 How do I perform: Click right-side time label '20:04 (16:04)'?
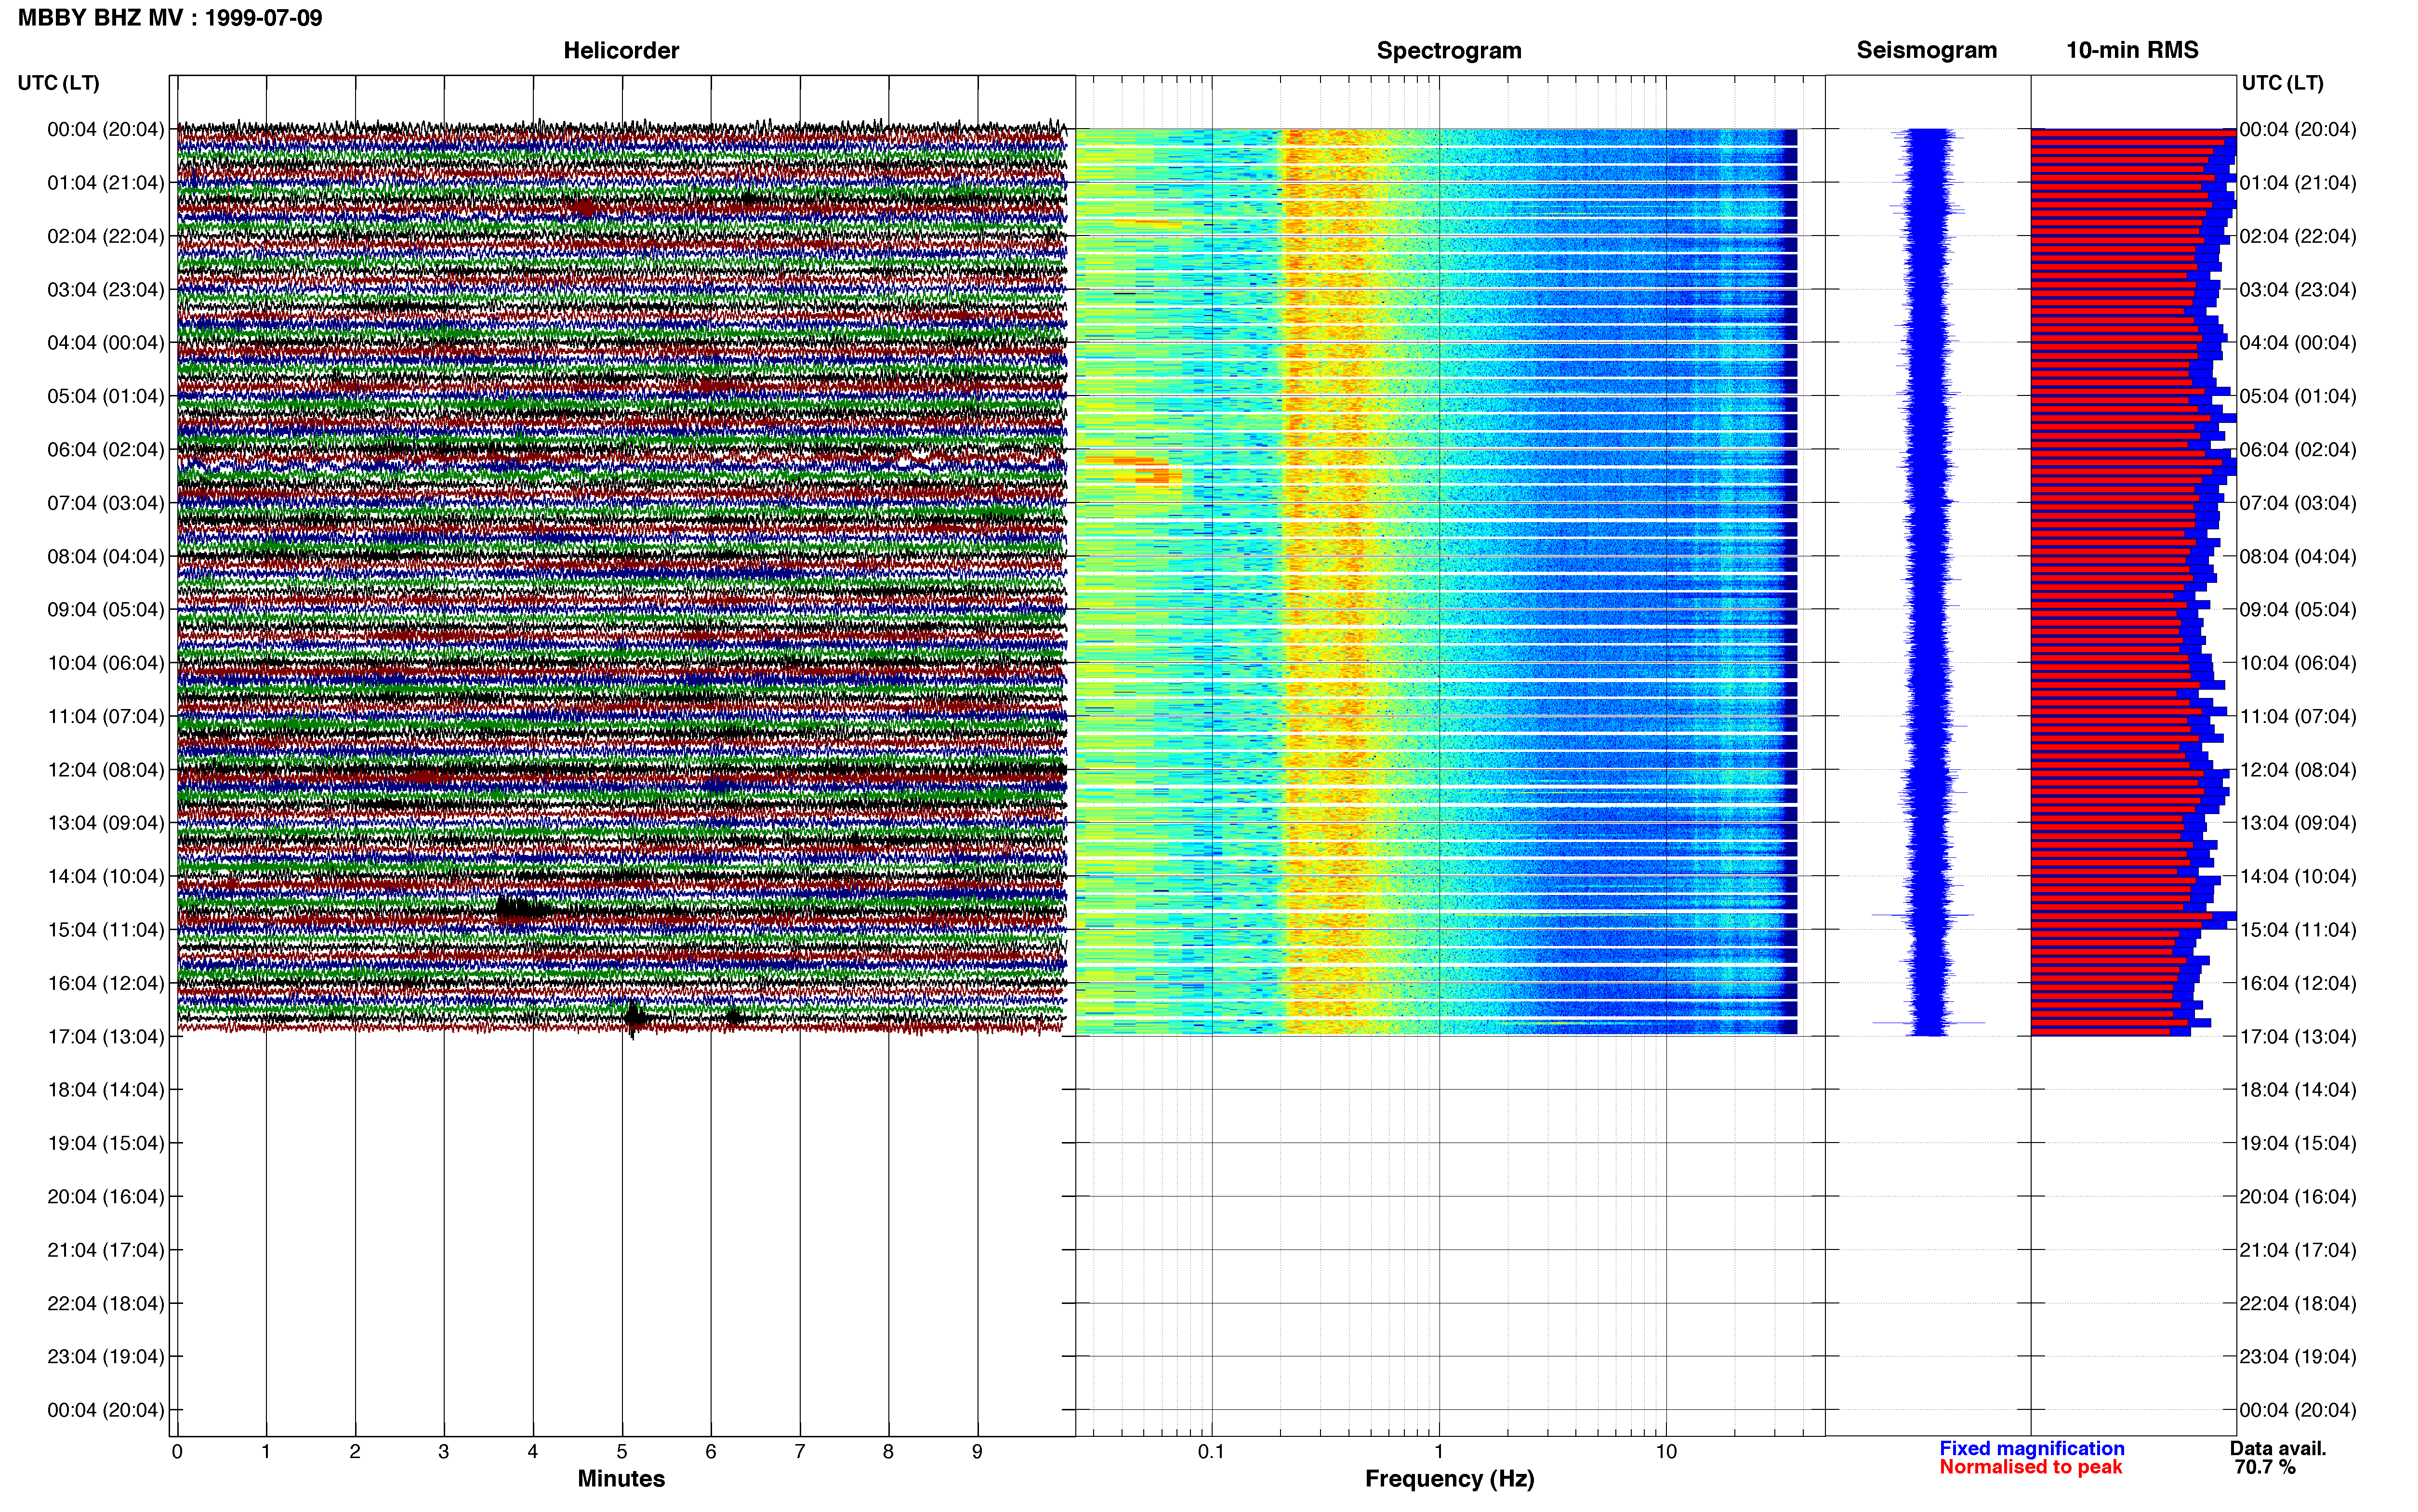coord(2298,1197)
